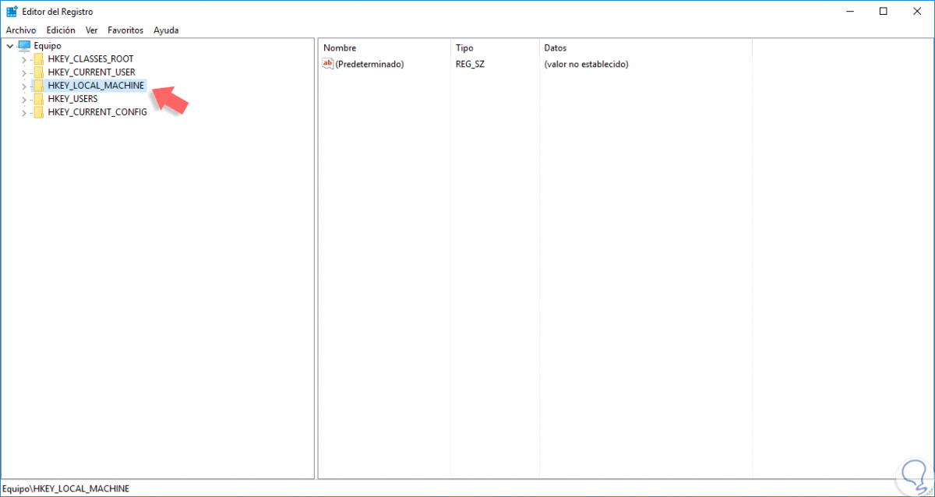Expand the HKEY_CURRENT_CONFIG key

point(24,112)
